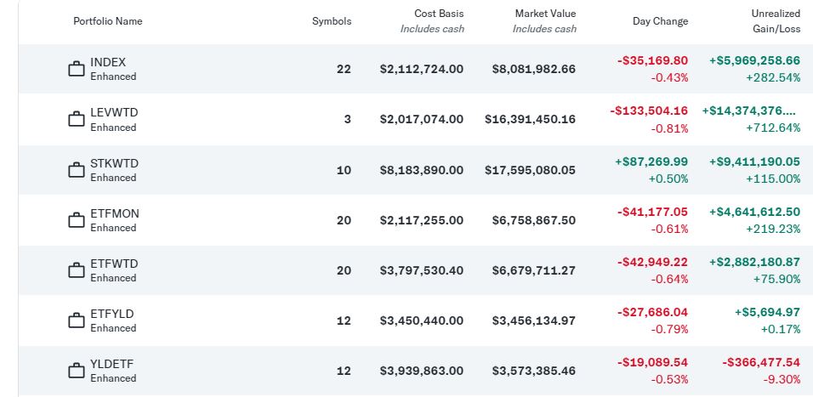Open the ETFMON portfolio
The height and width of the screenshot is (397, 813).
point(114,213)
